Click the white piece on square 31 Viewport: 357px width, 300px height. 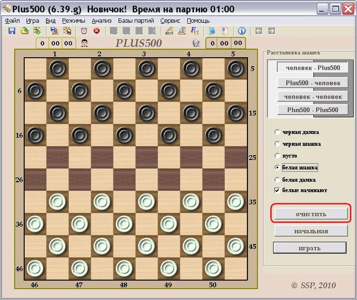click(57, 202)
